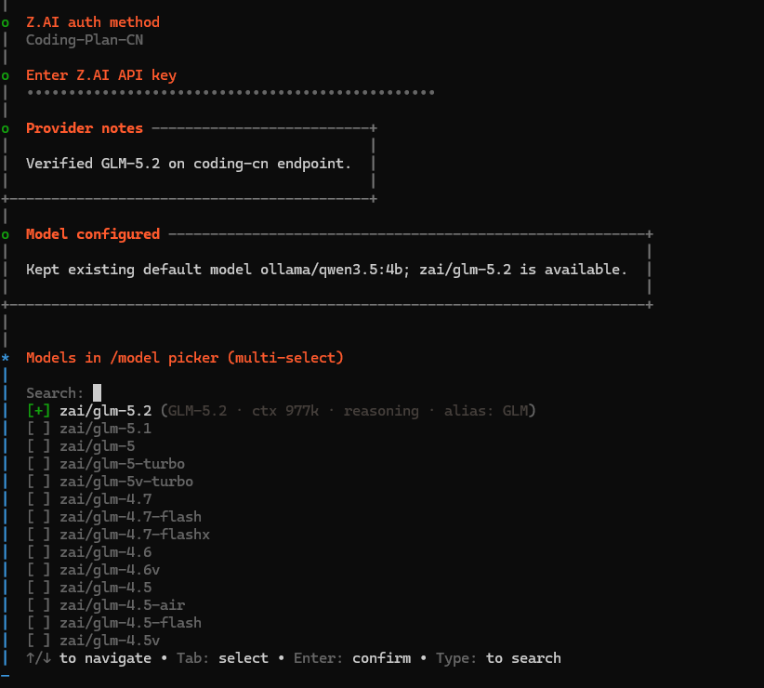Click green step marker beside 'Z.AI auth method'
This screenshot has width=764, height=688.
point(6,23)
